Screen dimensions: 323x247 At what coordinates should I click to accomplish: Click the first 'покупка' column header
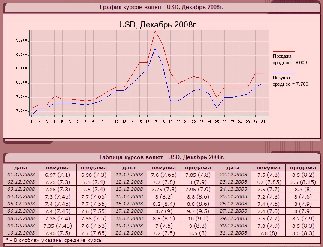pos(57,168)
